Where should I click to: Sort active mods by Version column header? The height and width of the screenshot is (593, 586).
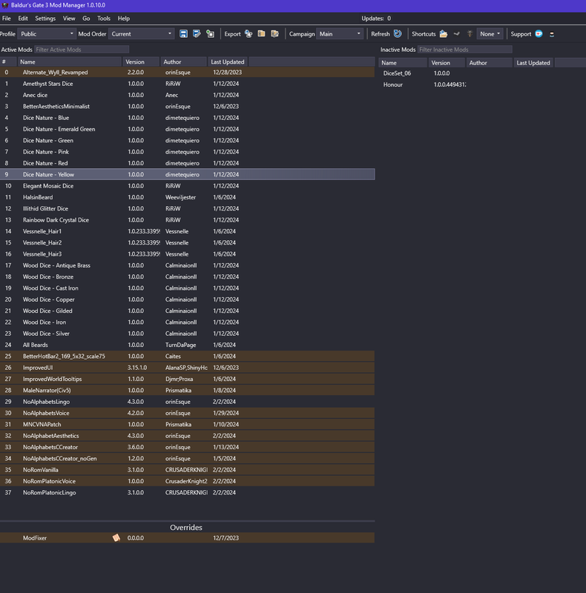pyautogui.click(x=141, y=62)
